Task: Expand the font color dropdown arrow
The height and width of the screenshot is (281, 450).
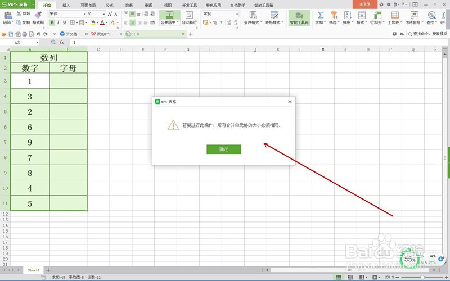Action: point(106,22)
